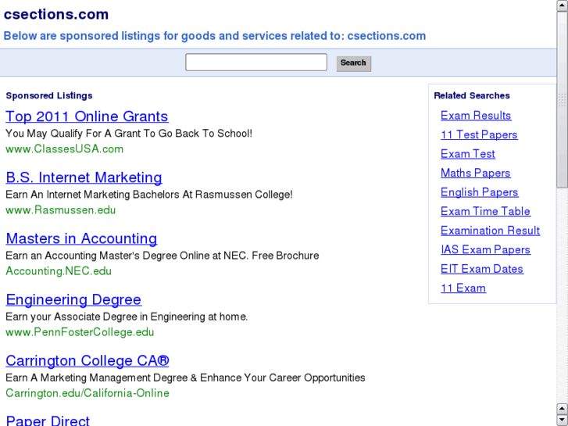Open the Masters in Accounting link

point(81,238)
